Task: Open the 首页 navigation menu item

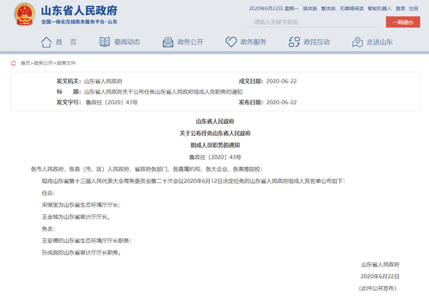Action: click(x=66, y=42)
